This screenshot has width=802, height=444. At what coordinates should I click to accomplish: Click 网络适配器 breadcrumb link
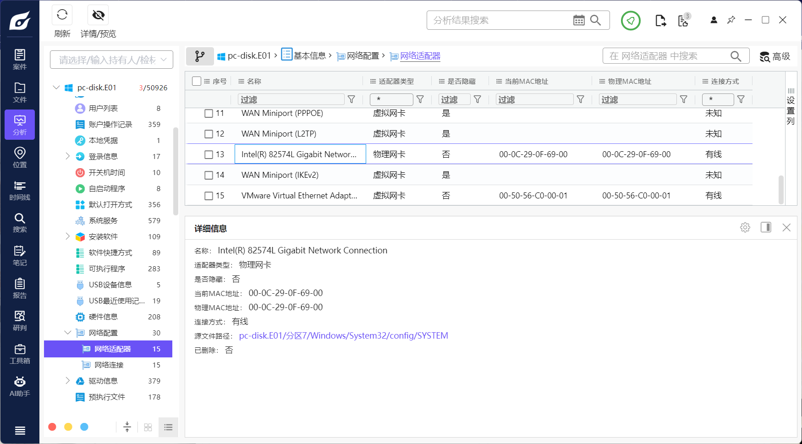click(x=420, y=56)
